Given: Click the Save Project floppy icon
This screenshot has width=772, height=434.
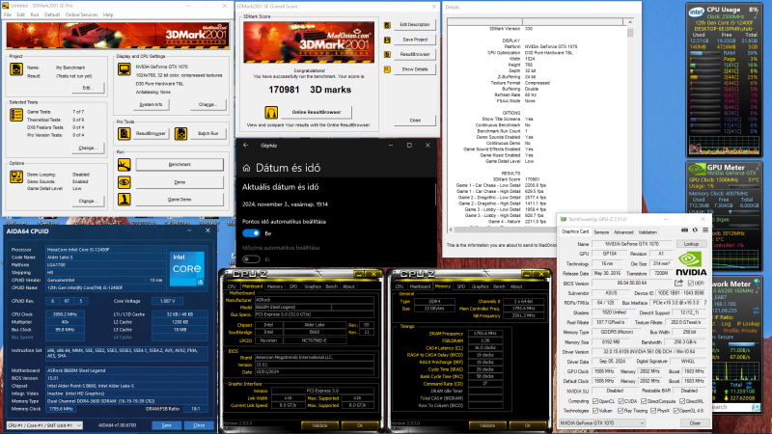Looking at the screenshot, I should (388, 40).
